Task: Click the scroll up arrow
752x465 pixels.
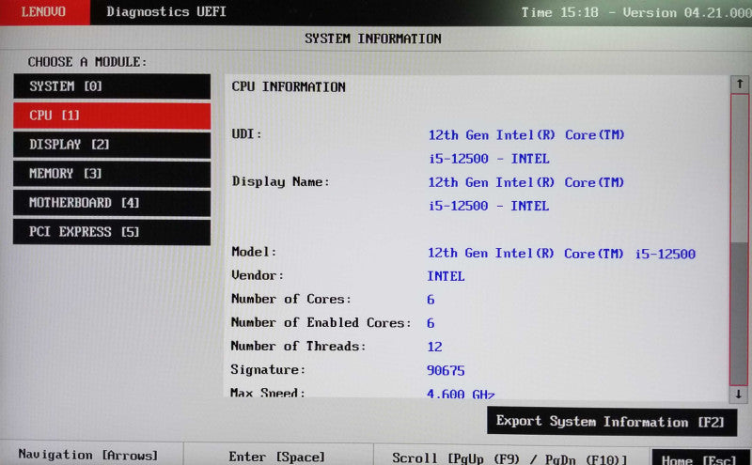Action: (739, 85)
